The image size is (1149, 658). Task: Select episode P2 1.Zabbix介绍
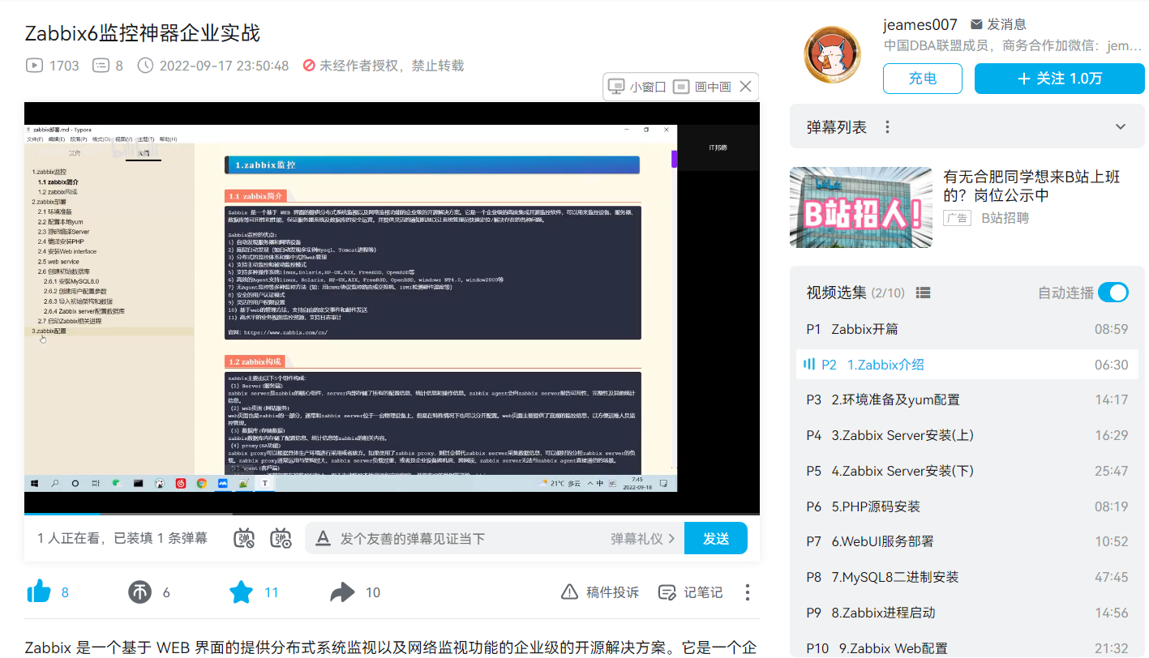point(967,365)
